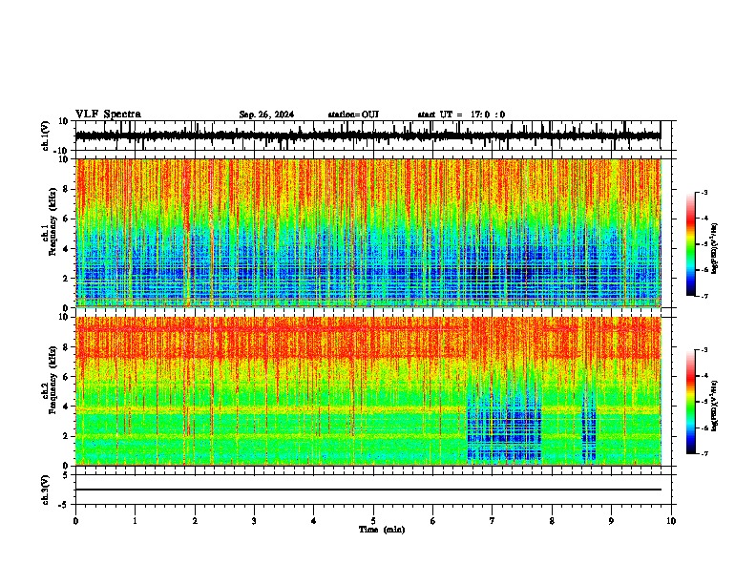This screenshot has width=756, height=584.
Task: Click the "-3" label on ch.1 color scale
Action: click(704, 192)
